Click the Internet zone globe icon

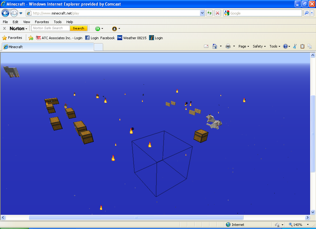[x=228, y=225]
